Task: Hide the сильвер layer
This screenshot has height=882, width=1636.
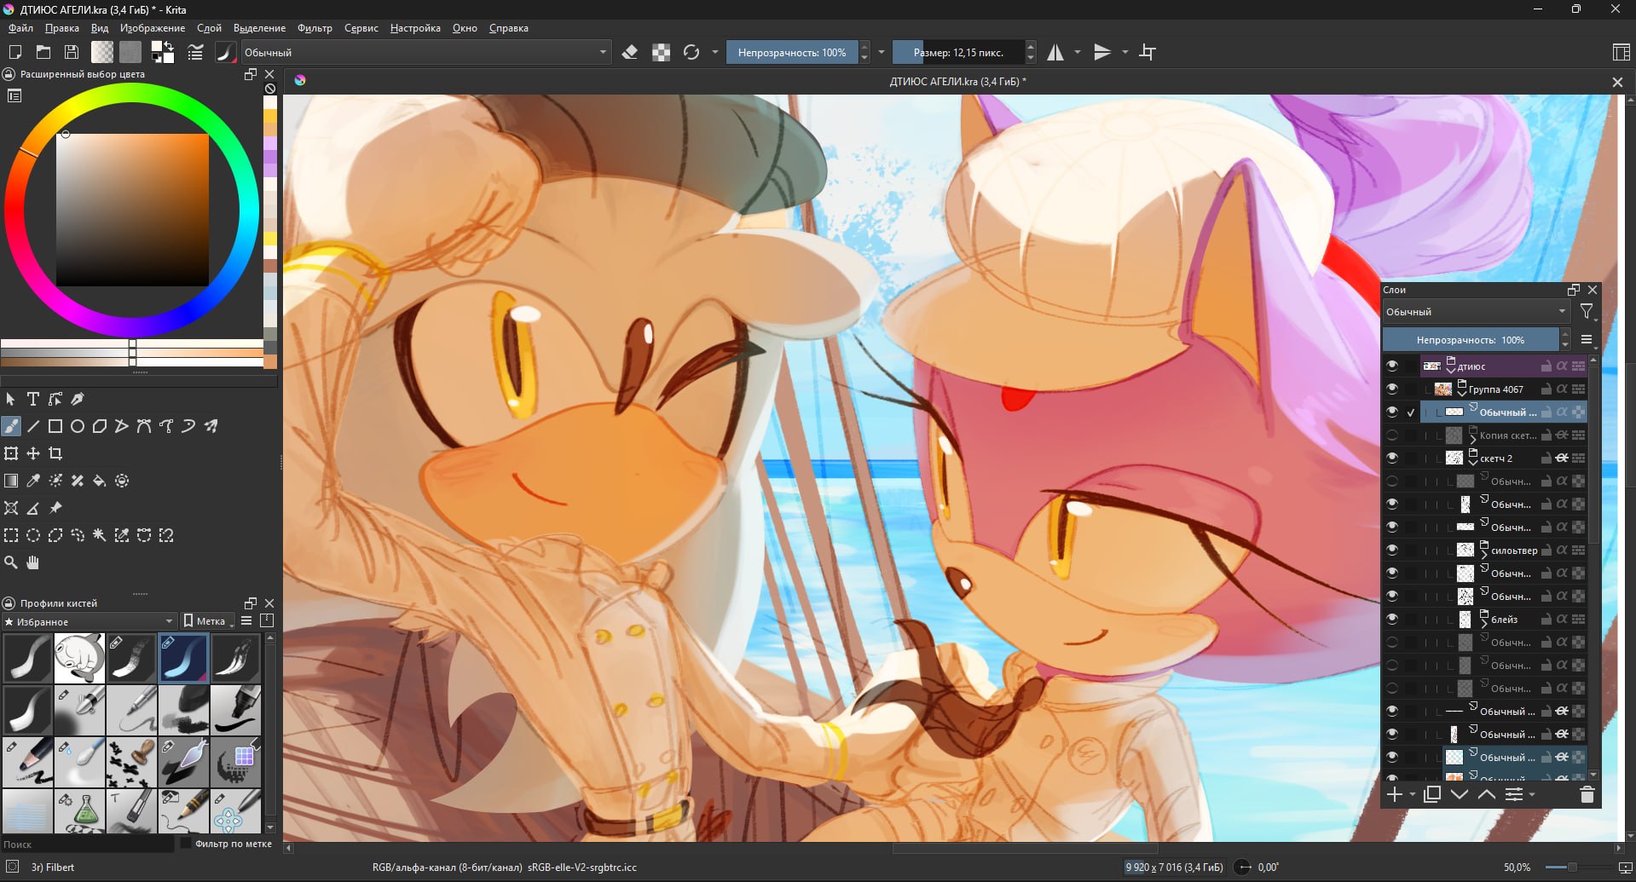Action: [x=1392, y=551]
